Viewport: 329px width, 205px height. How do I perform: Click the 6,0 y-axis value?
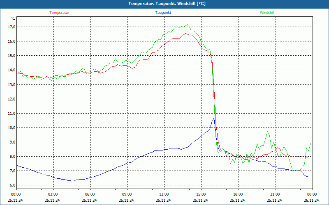click(13, 185)
